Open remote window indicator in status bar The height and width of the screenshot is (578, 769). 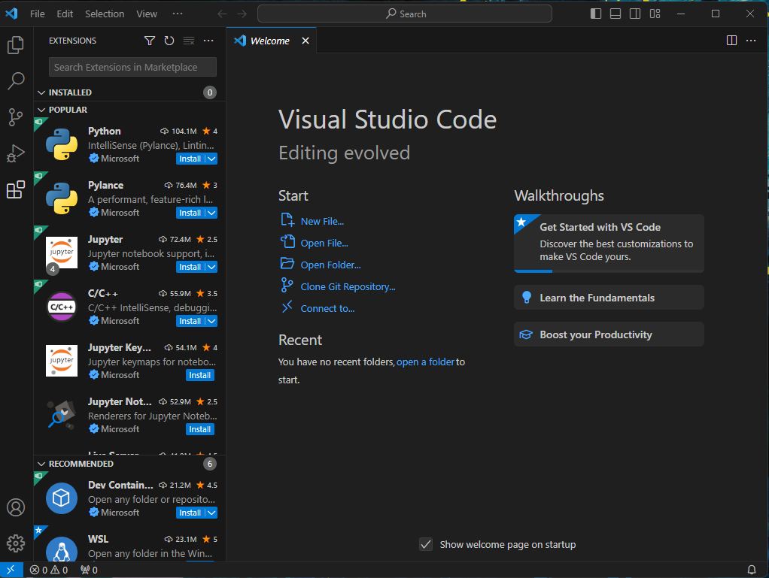[11, 570]
